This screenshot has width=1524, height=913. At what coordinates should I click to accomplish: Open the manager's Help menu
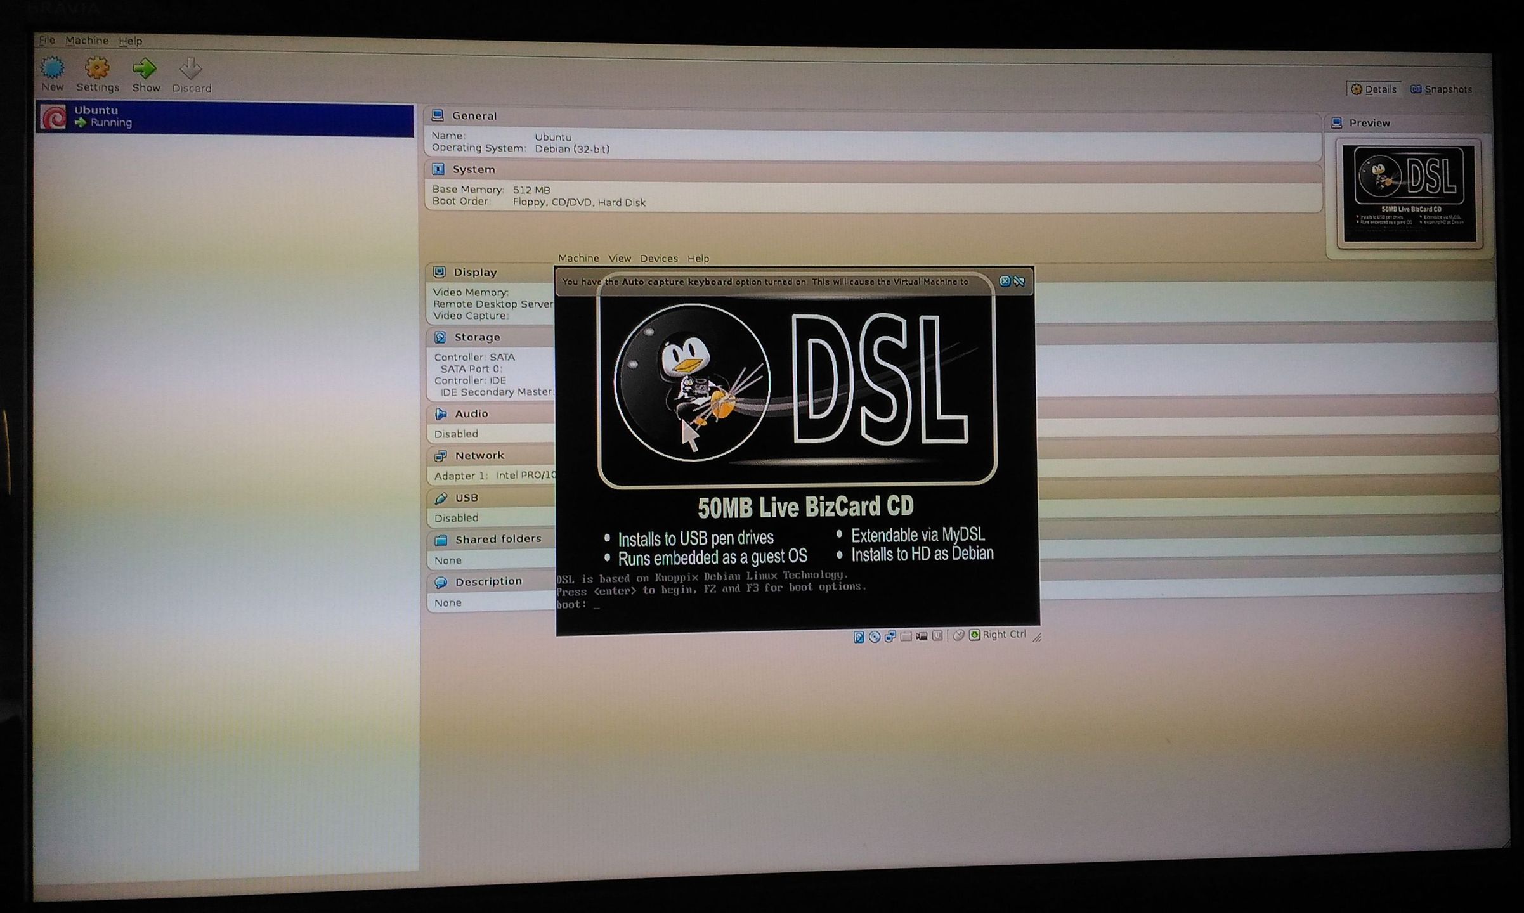tap(131, 41)
